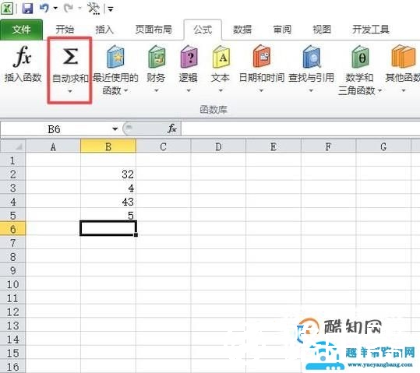This screenshot has width=420, height=373.
Task: Click the AutoSum sigma icon
Action: tap(70, 57)
